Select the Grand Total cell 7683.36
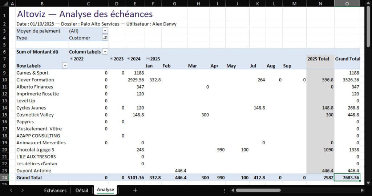This screenshot has width=372, height=196. (347, 178)
